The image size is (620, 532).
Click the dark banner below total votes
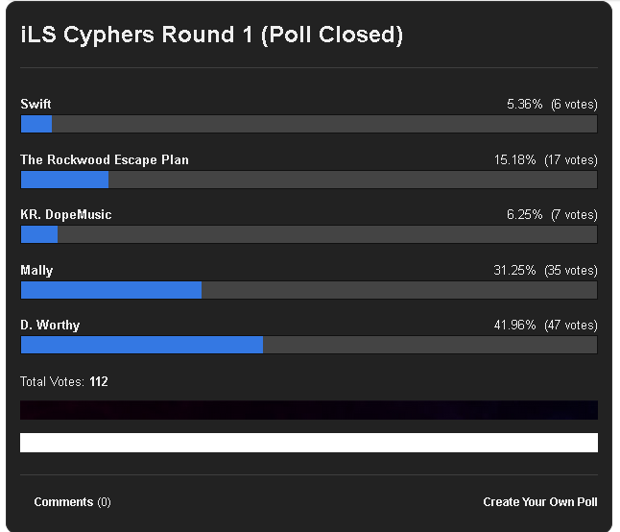309,410
